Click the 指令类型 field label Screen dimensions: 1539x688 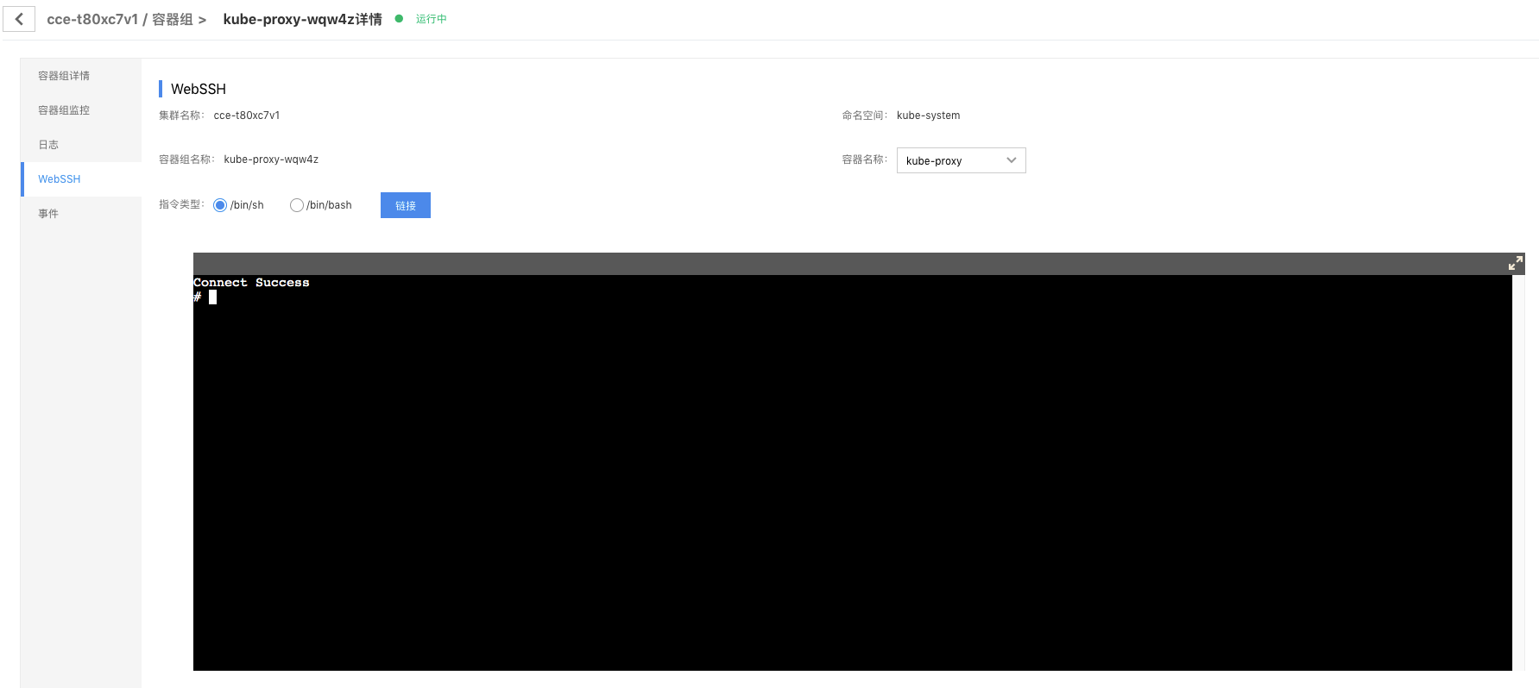181,204
